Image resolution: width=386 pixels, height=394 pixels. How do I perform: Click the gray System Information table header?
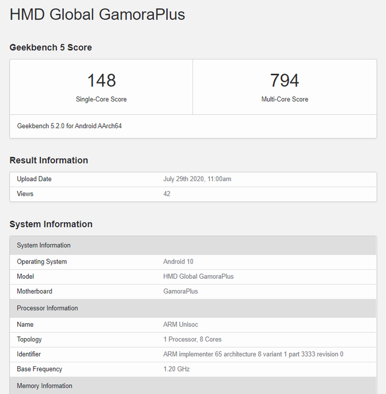point(193,245)
